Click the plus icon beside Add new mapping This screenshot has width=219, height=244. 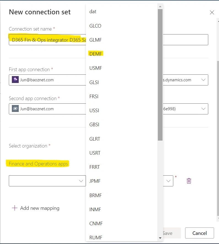tap(14, 208)
